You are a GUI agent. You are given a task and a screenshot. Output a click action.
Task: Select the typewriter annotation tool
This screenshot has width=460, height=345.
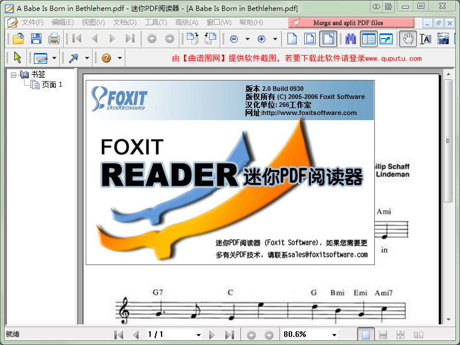pyautogui.click(x=41, y=58)
